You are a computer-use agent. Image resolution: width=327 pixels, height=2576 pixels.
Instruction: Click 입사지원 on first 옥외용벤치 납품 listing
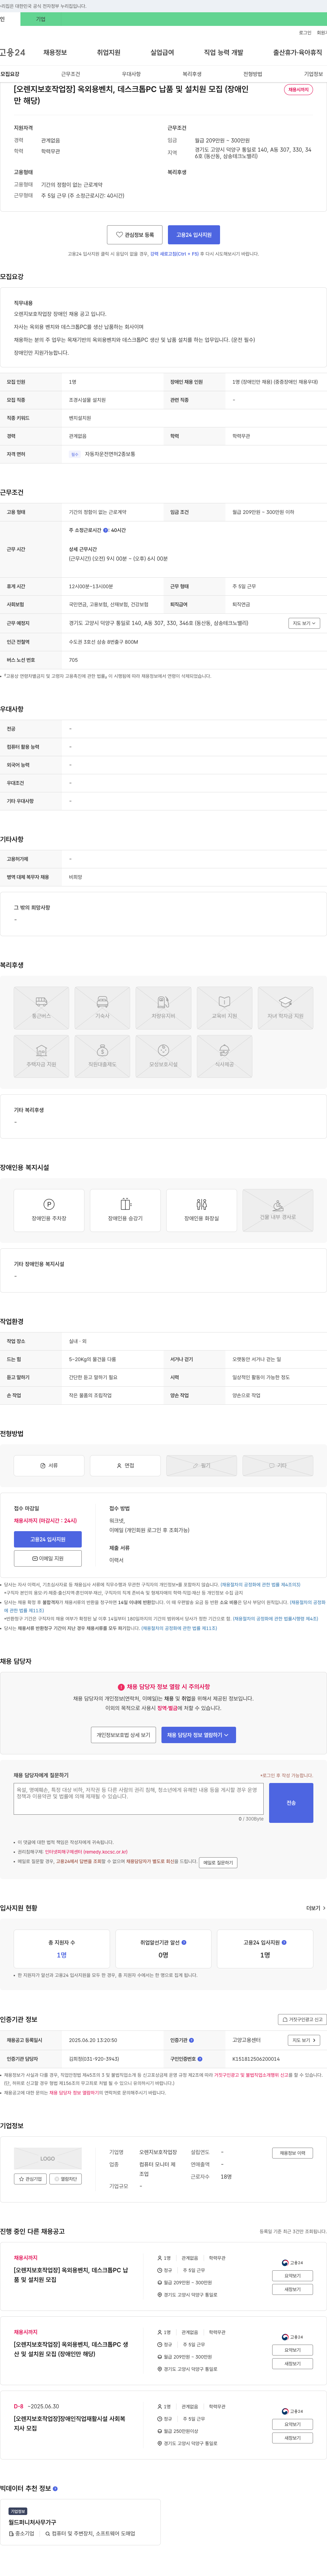(x=292, y=2276)
